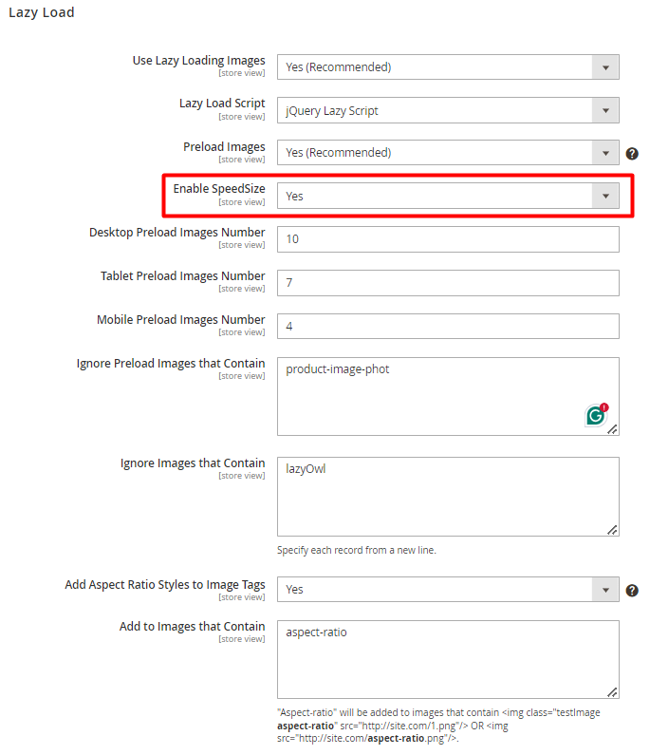Click the Ignore Preload Images that Contain textarea

click(x=448, y=396)
